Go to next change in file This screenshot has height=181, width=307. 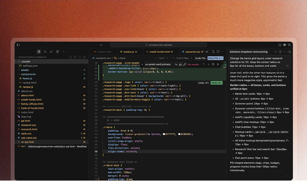tap(167, 58)
